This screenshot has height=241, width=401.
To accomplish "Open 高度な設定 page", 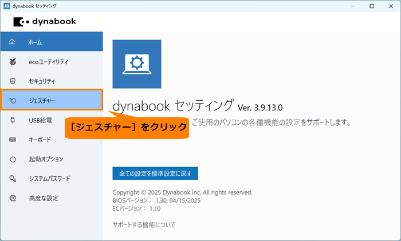I will coord(52,198).
